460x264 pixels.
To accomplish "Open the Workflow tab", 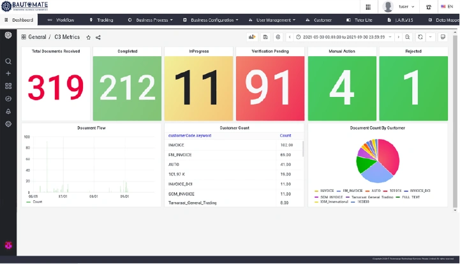I will 61,20.
